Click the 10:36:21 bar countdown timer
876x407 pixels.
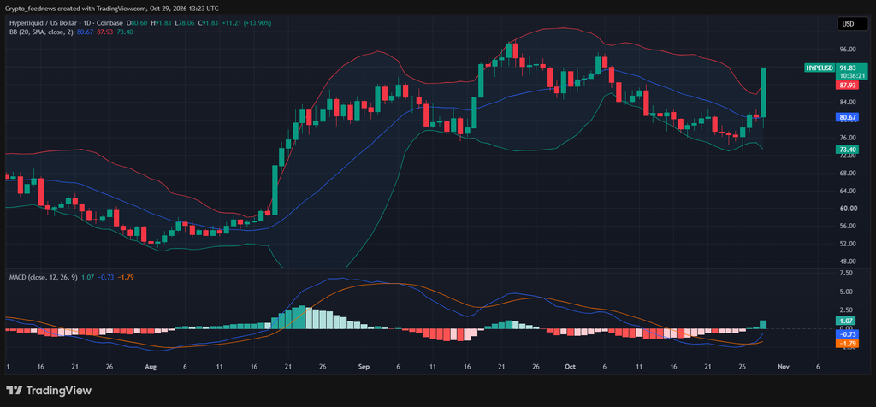[852, 75]
